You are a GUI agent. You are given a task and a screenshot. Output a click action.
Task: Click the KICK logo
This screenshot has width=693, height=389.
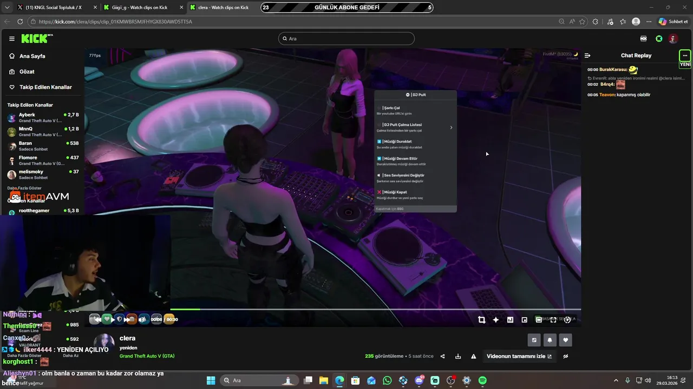37,38
